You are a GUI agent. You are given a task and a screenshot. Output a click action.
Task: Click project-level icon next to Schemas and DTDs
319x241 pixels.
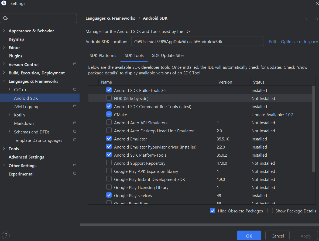[75, 131]
